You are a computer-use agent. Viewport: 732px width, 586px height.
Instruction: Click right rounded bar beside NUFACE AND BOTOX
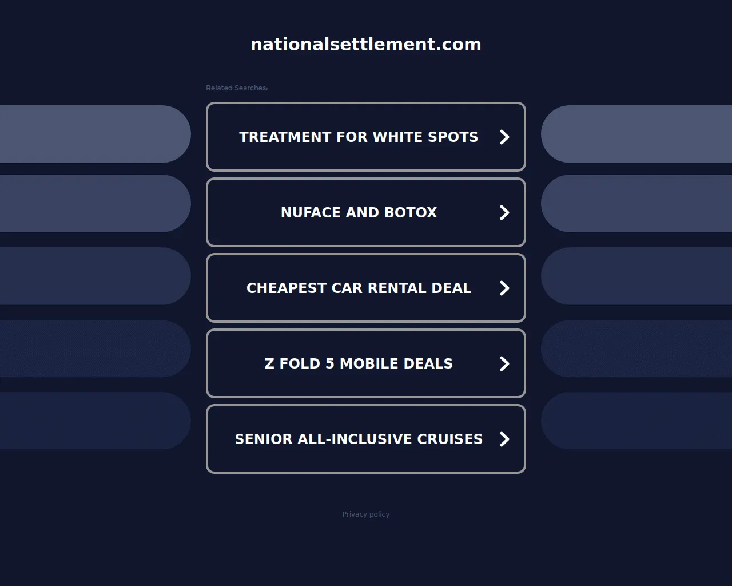[x=636, y=204]
